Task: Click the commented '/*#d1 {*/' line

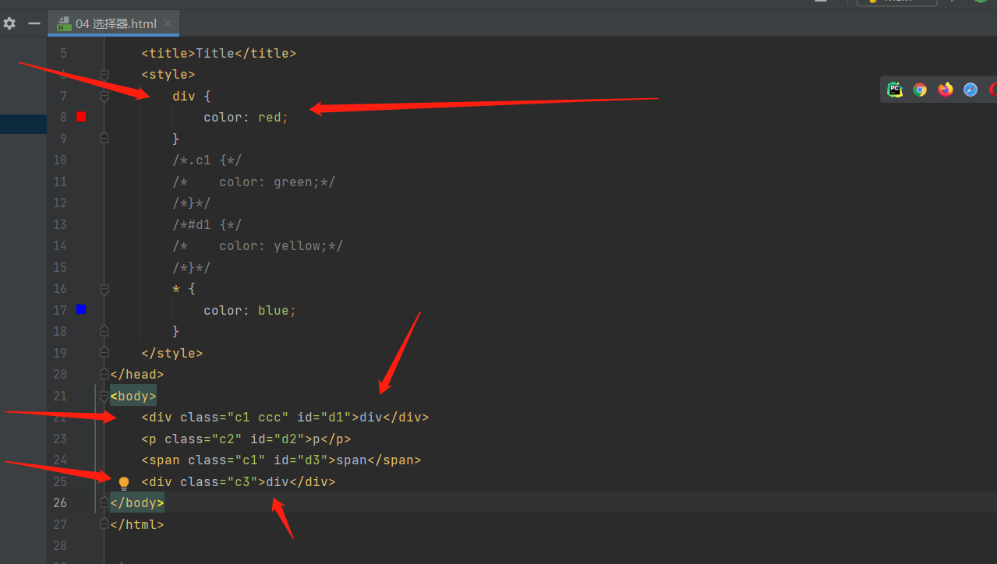Action: pos(207,224)
